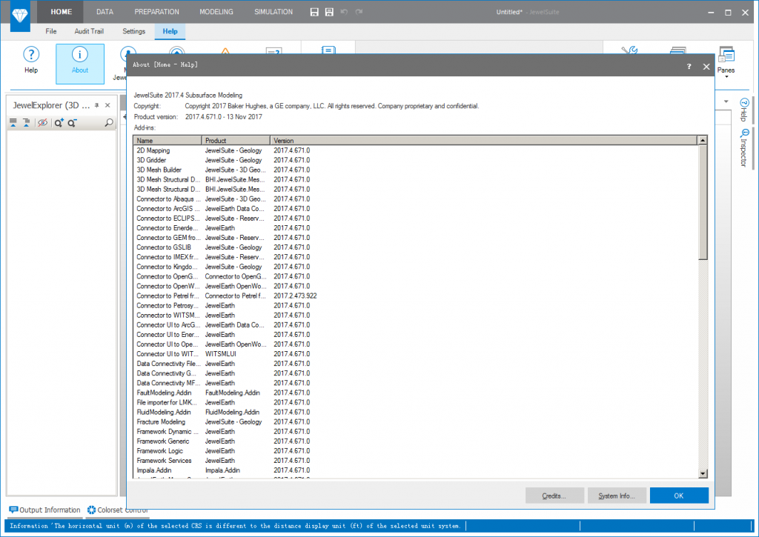This screenshot has height=537, width=759.
Task: Click the add-ins list scroll up arrow
Action: point(703,140)
